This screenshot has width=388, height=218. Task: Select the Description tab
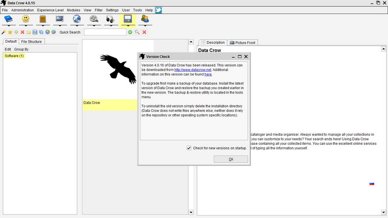tap(213, 42)
